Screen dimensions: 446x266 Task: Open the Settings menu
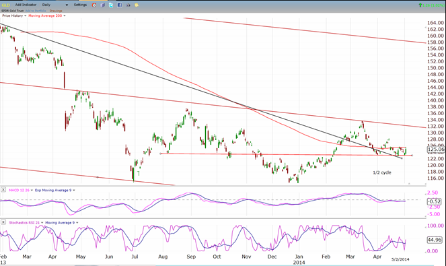click(x=80, y=5)
